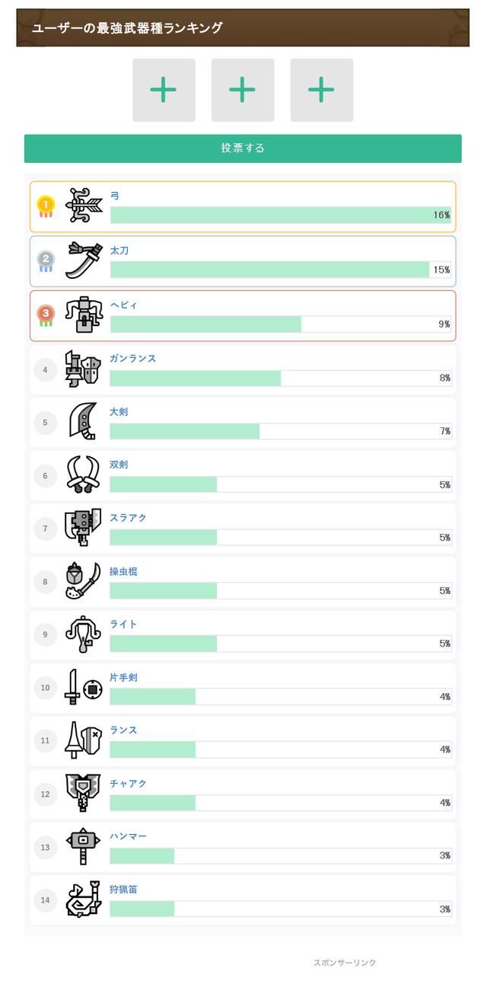The width and height of the screenshot is (487, 981).
Task: Click the Bow (弓) weapon icon
Action: tap(84, 206)
